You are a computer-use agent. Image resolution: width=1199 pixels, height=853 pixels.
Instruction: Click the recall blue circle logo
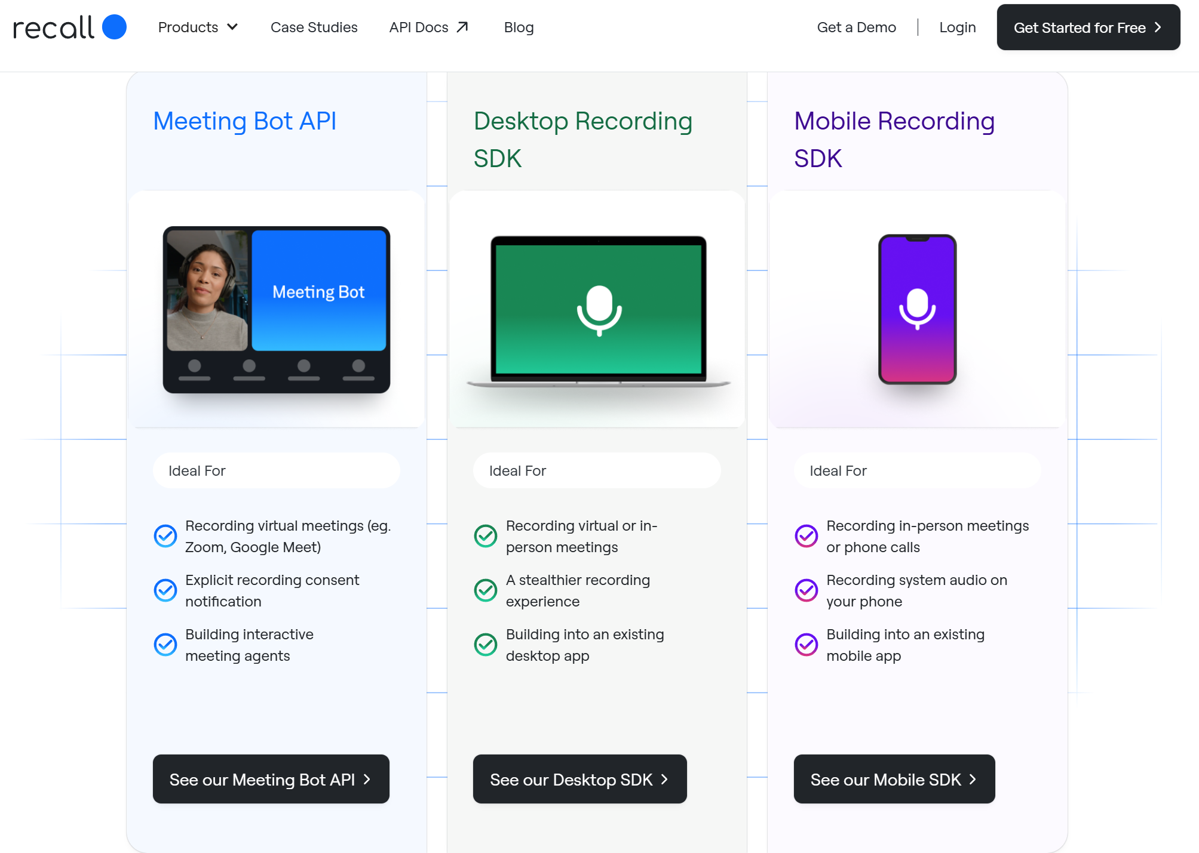click(114, 27)
